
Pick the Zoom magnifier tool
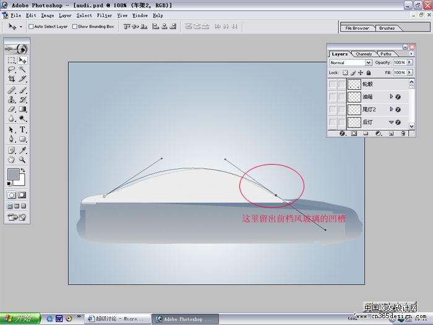(22, 160)
